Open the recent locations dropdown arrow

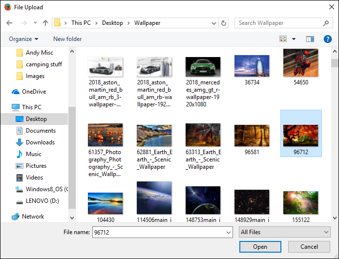click(35, 22)
